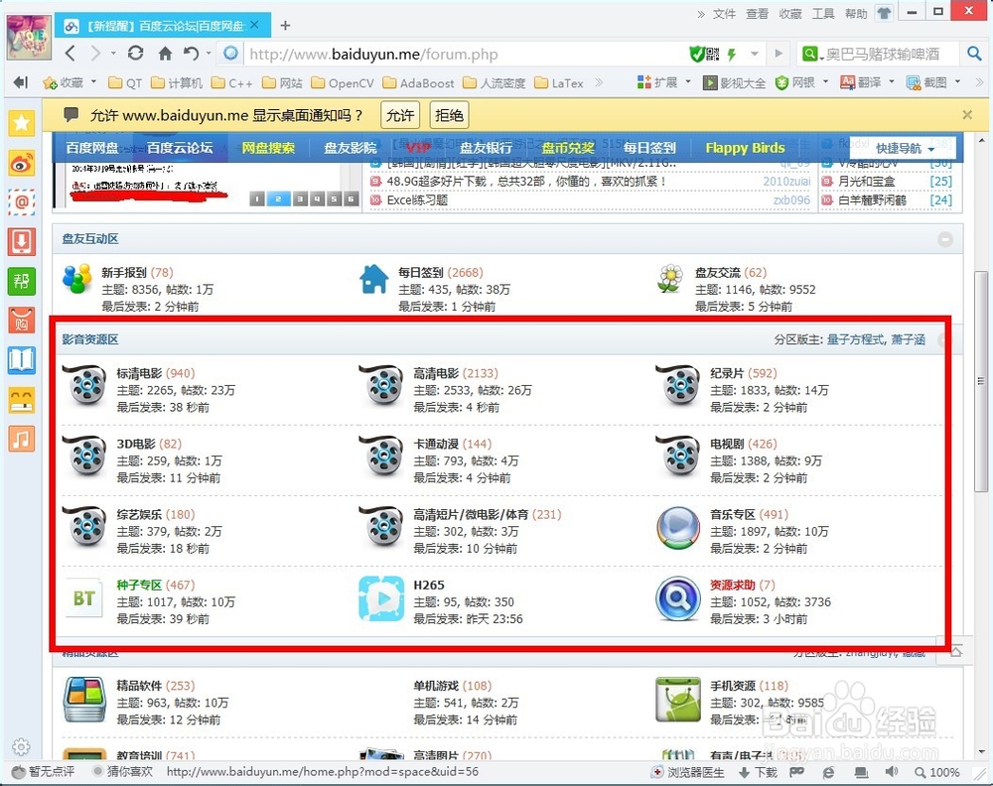This screenshot has width=993, height=786.
Task: Collapse the sidebar with arrow icon
Action: click(x=21, y=82)
